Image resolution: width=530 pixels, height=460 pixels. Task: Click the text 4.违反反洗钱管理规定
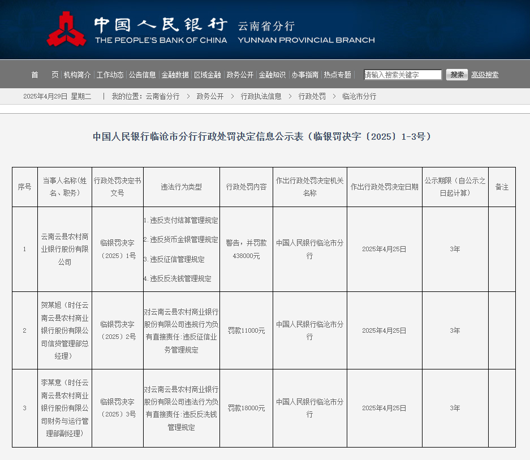pos(178,278)
